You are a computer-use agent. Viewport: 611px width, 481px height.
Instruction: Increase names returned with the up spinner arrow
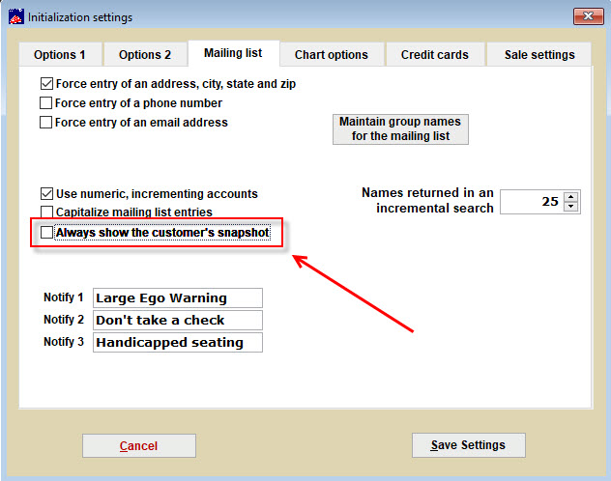coord(570,196)
